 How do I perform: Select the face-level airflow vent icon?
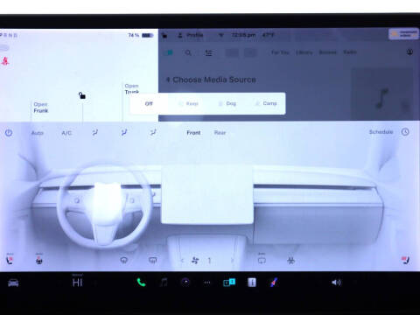tap(95, 133)
